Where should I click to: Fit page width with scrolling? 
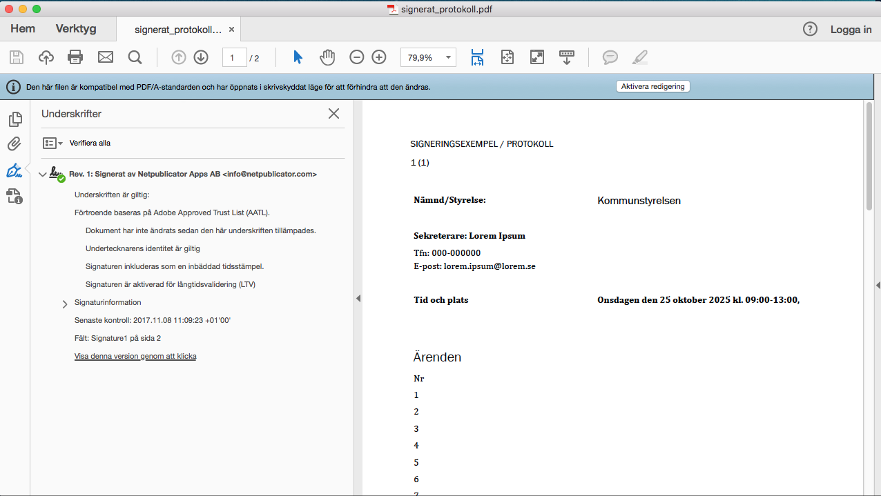[x=478, y=57]
